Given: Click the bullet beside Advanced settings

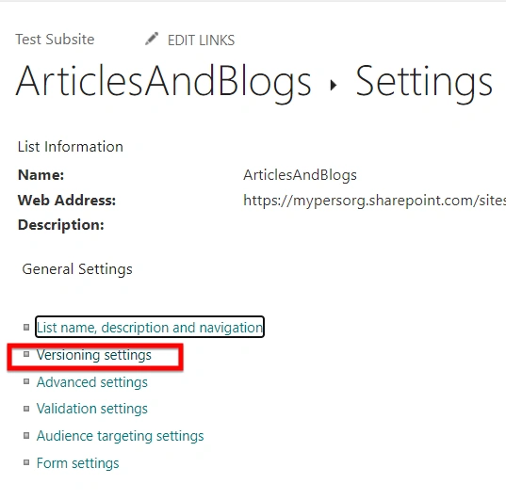Looking at the screenshot, I should (x=26, y=381).
